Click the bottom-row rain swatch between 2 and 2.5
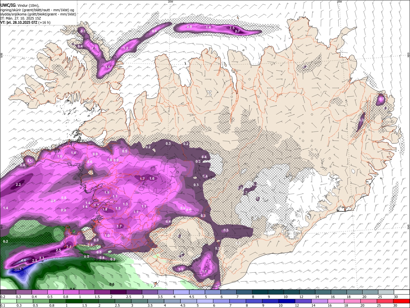Viewport: 410px width, 308px height. [x=107, y=301]
